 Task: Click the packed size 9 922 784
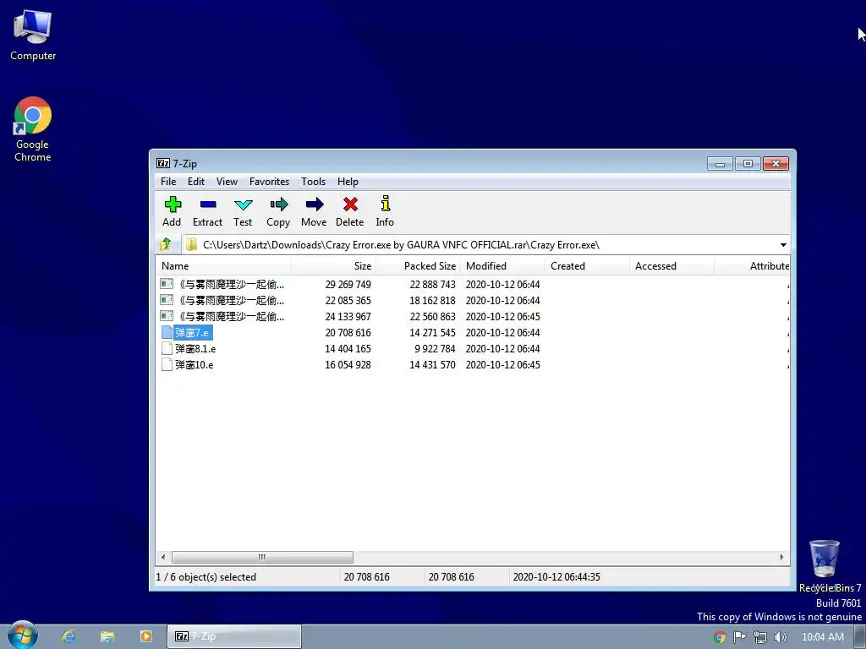[435, 349]
